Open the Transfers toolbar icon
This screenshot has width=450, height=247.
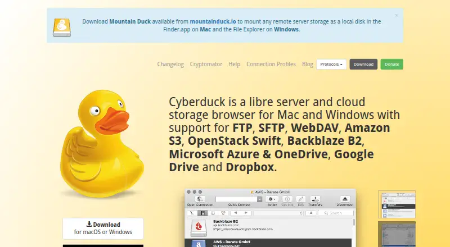[x=315, y=199]
